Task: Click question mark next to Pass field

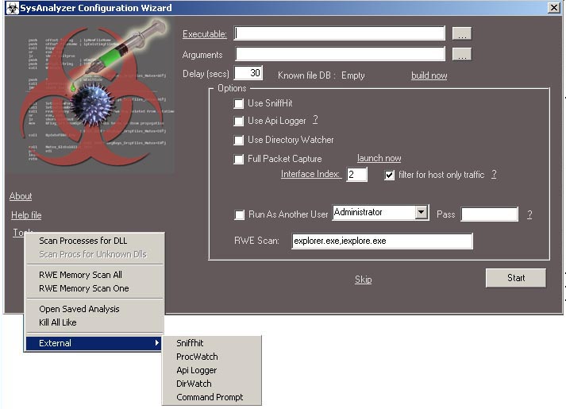Action: [x=529, y=214]
